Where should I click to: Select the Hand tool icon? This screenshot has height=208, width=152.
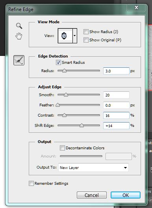(x=19, y=36)
